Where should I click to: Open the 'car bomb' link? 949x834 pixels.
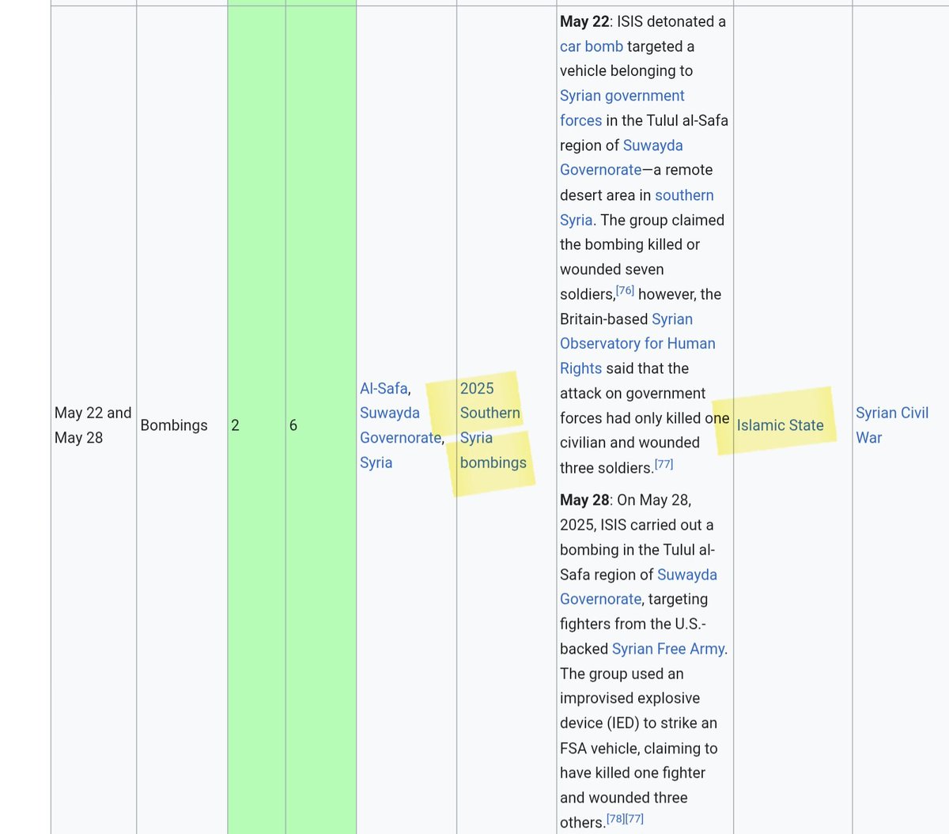(x=592, y=47)
